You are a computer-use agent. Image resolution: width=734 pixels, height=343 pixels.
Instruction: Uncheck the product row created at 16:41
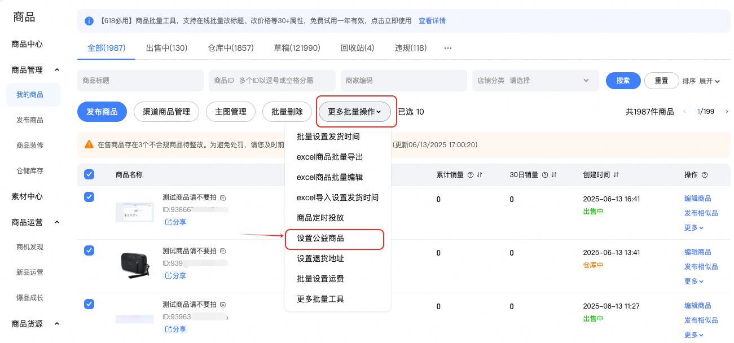[x=89, y=197]
